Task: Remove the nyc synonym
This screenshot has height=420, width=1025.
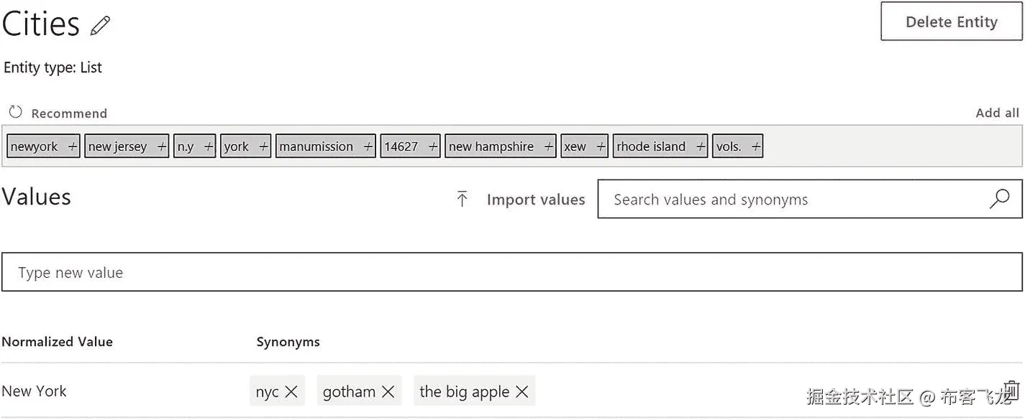Action: tap(291, 391)
